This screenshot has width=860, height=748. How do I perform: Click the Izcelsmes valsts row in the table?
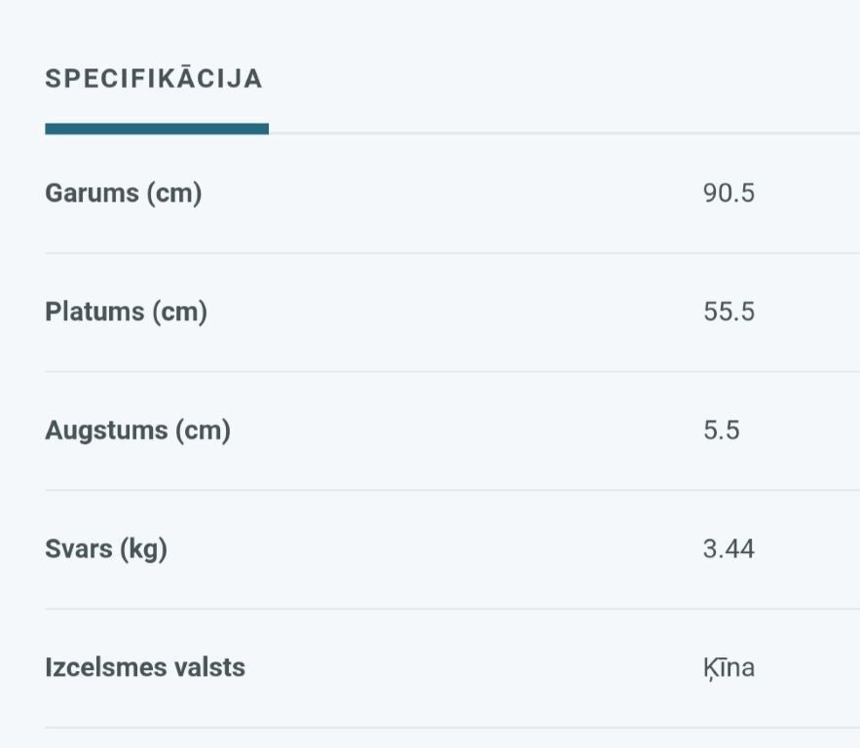point(453,668)
